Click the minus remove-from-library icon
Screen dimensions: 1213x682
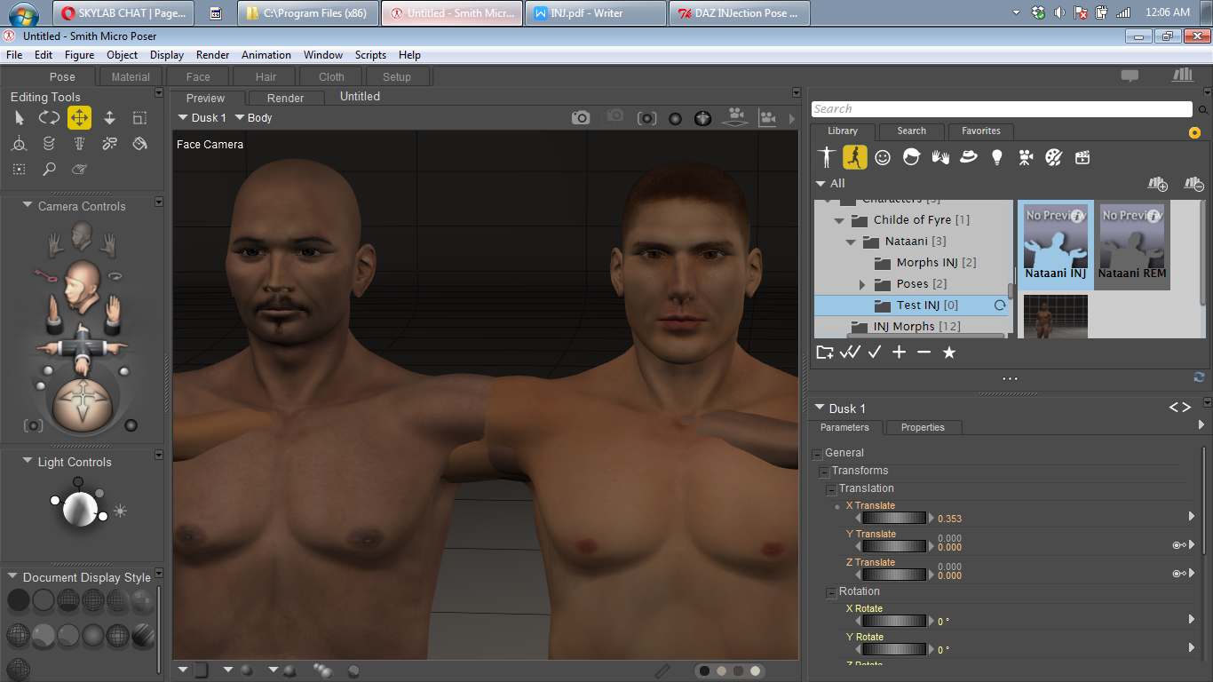[x=924, y=353]
